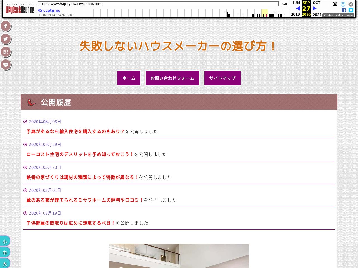Open Wayback Machine user account icon
This screenshot has height=268, width=358.
[x=335, y=4]
